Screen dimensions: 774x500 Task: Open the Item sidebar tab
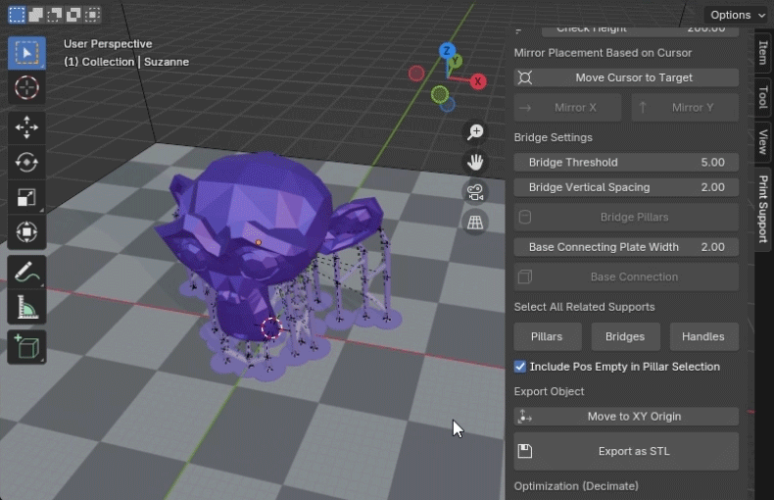(x=763, y=52)
